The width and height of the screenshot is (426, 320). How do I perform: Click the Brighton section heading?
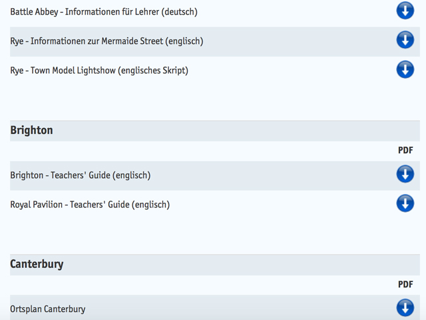31,131
